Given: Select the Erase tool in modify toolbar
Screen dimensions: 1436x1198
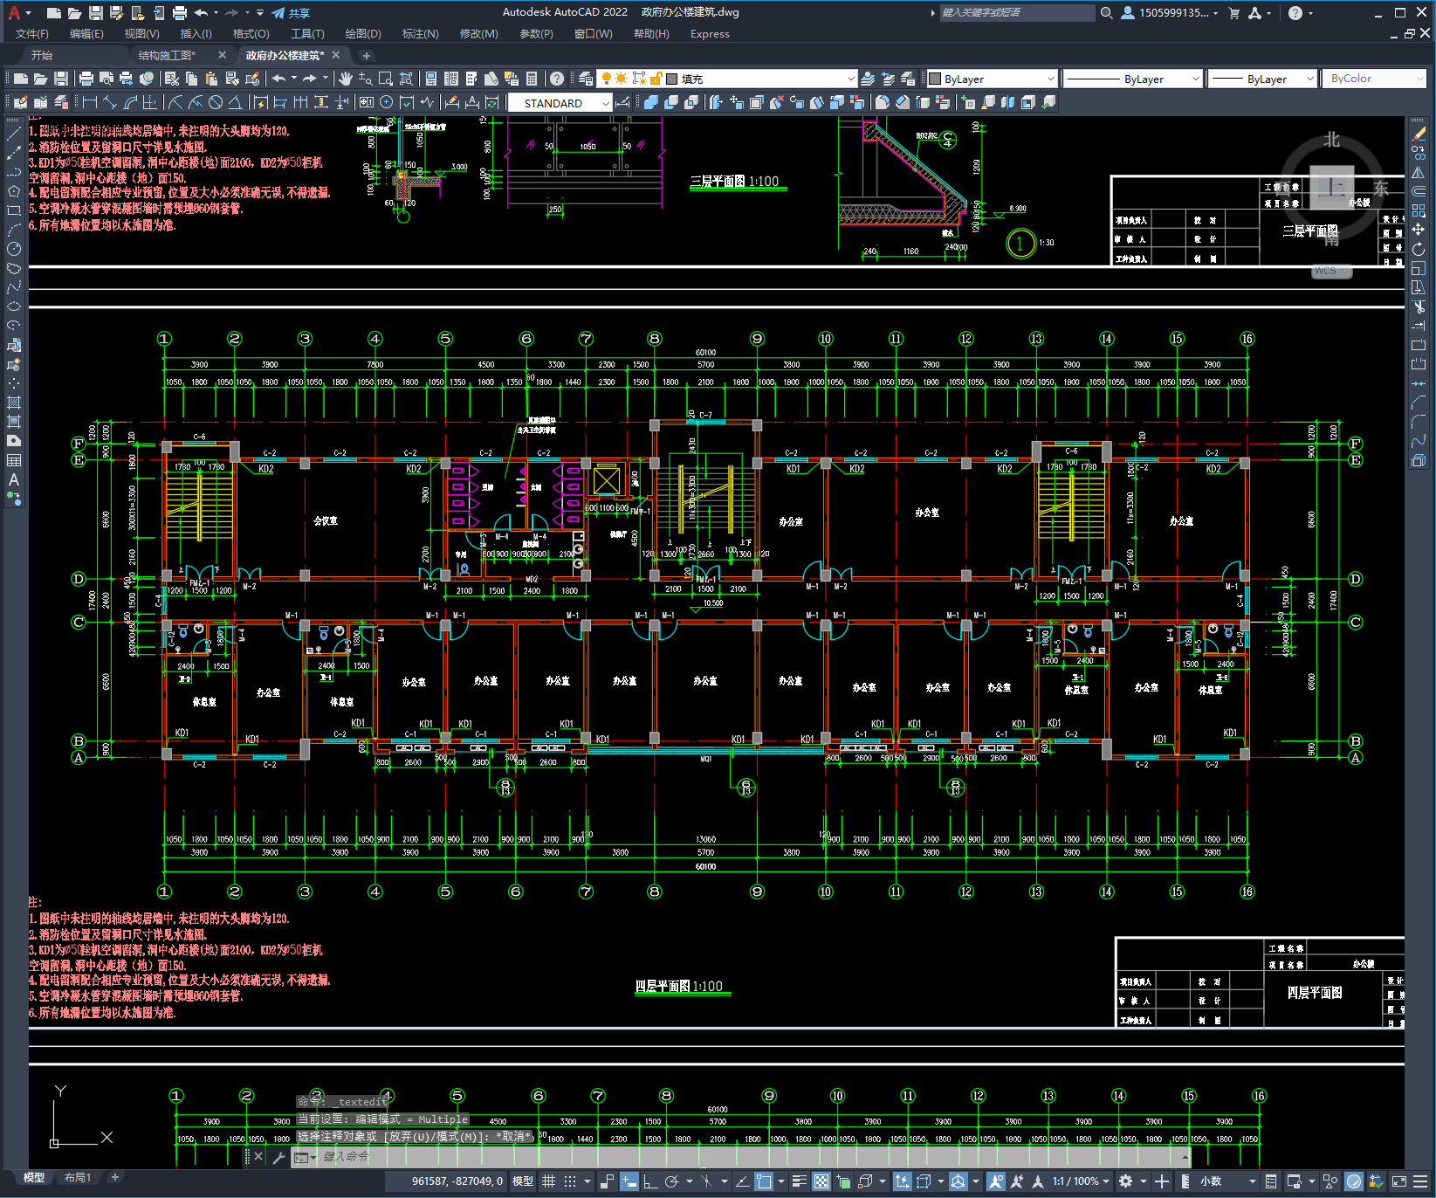Looking at the screenshot, I should (1419, 134).
